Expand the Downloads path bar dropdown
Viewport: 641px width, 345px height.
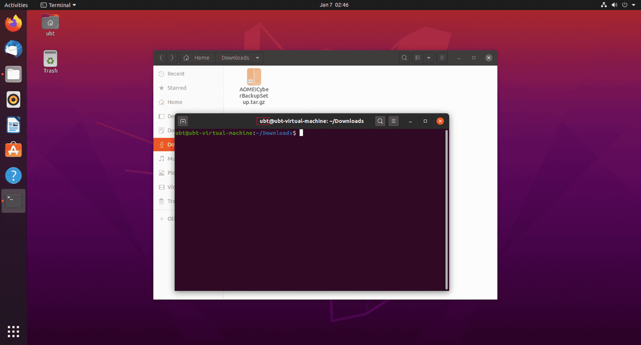257,57
